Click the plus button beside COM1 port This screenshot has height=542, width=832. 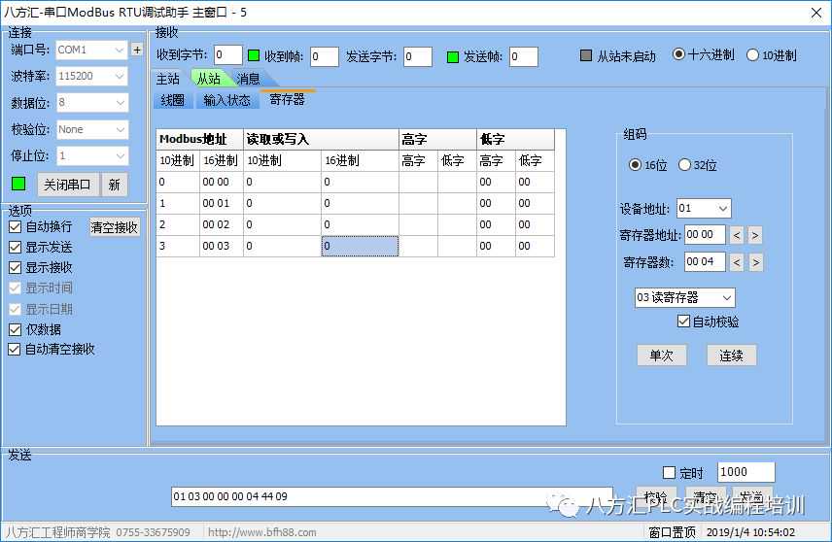[137, 50]
